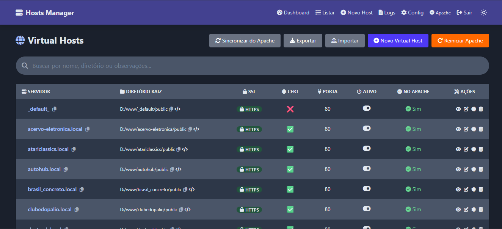
Task: Click the SERVIDOR column header
Action: coord(36,92)
